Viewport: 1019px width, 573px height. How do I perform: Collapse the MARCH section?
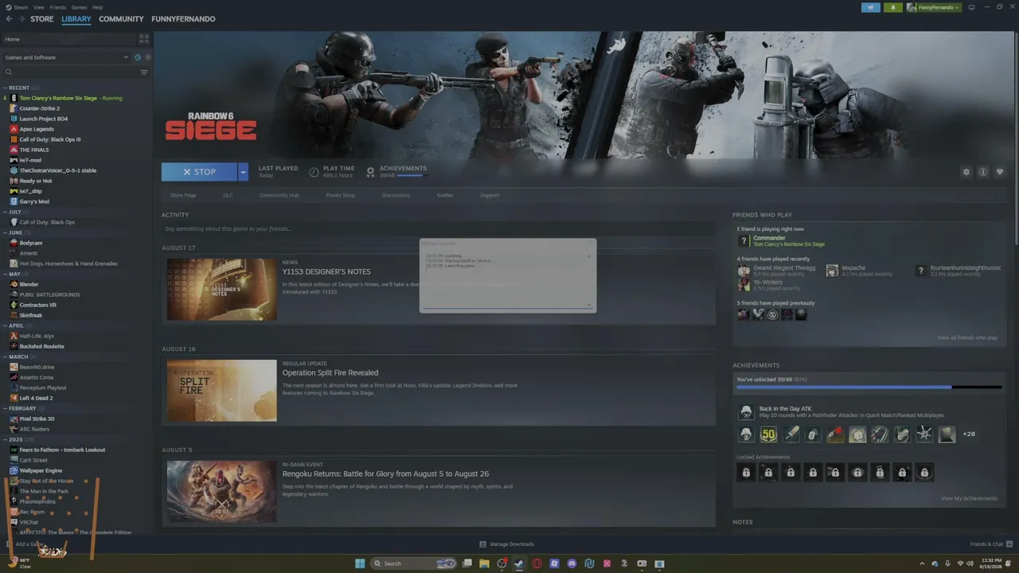tap(6, 357)
